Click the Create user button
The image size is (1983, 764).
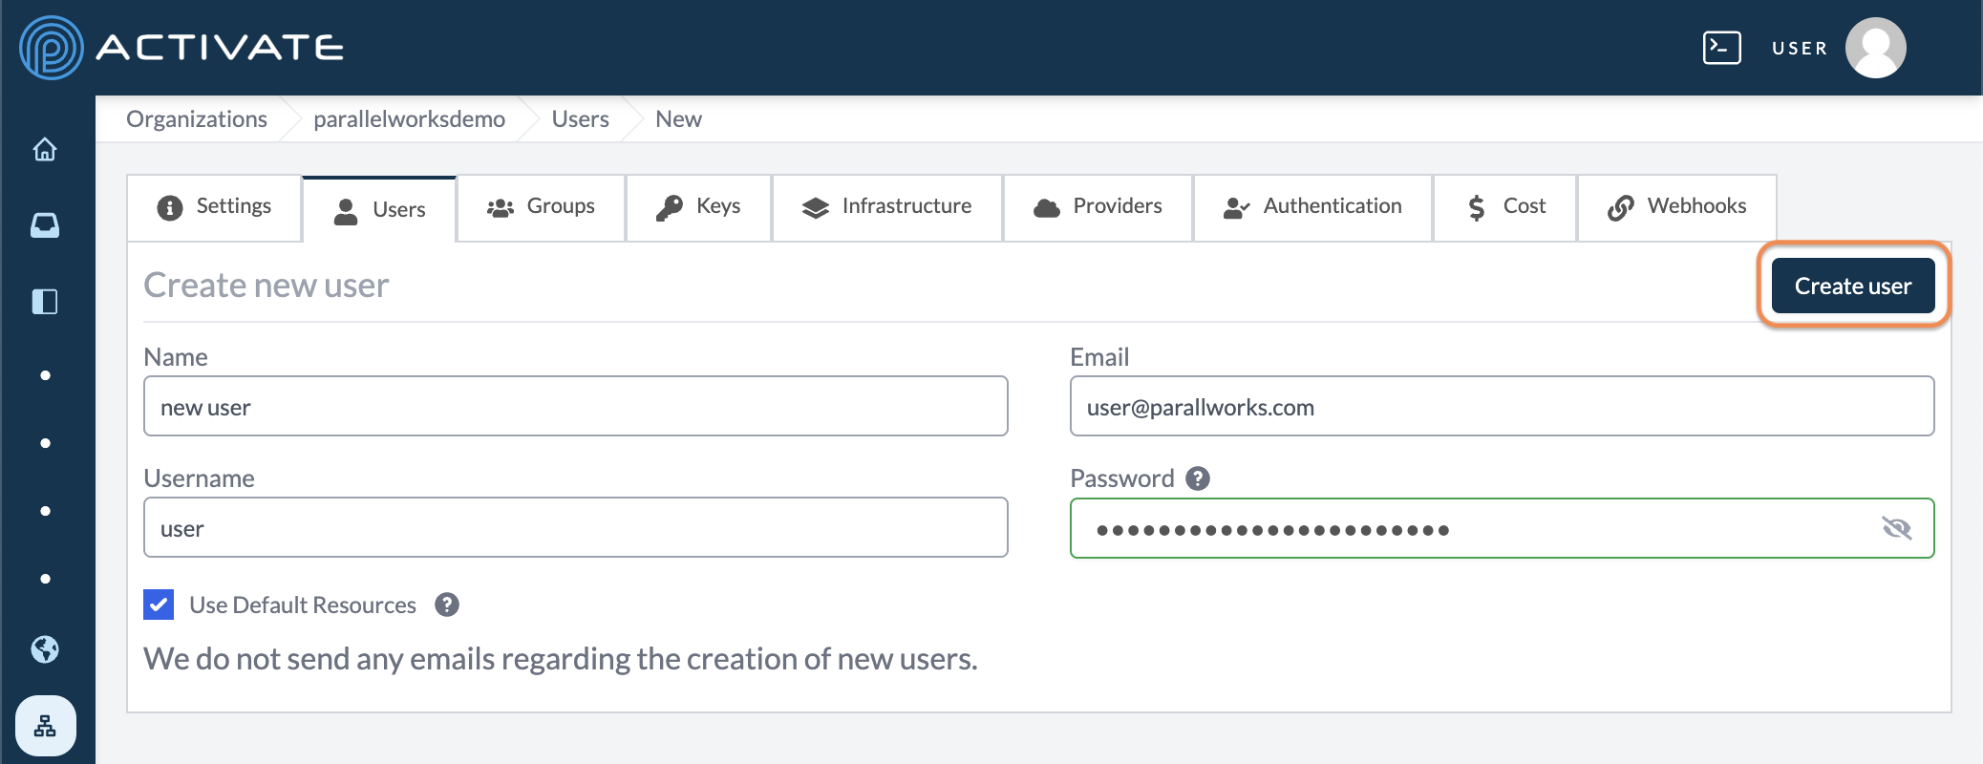tap(1853, 286)
